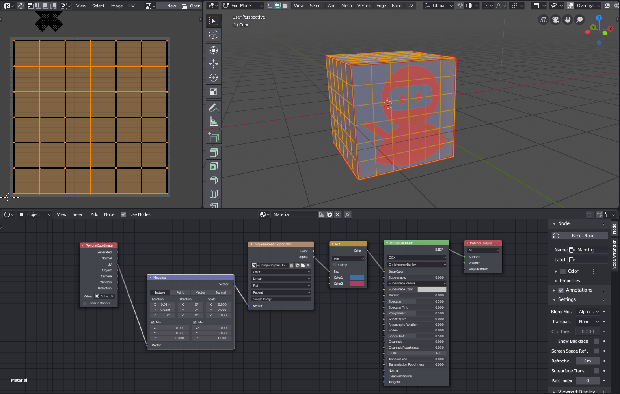Select the Extrude Region tool
Image resolution: width=620 pixels, height=394 pixels.
213,152
